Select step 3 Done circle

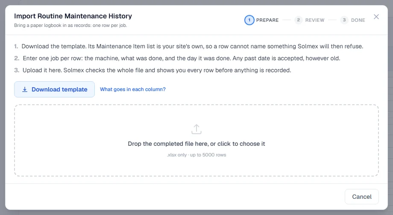(x=344, y=20)
